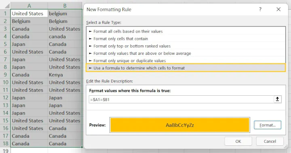Select column B header
This screenshot has height=153, width=291.
point(65,6)
